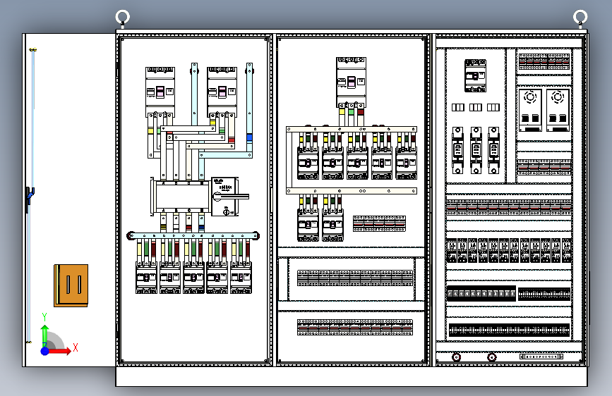Select the blue door handle on the open door
This screenshot has width=612, height=396.
[30, 196]
